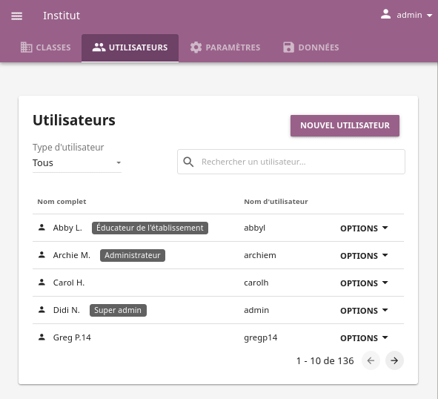This screenshot has height=399, width=438.
Task: Click the name Greg P.14
Action: [72, 337]
